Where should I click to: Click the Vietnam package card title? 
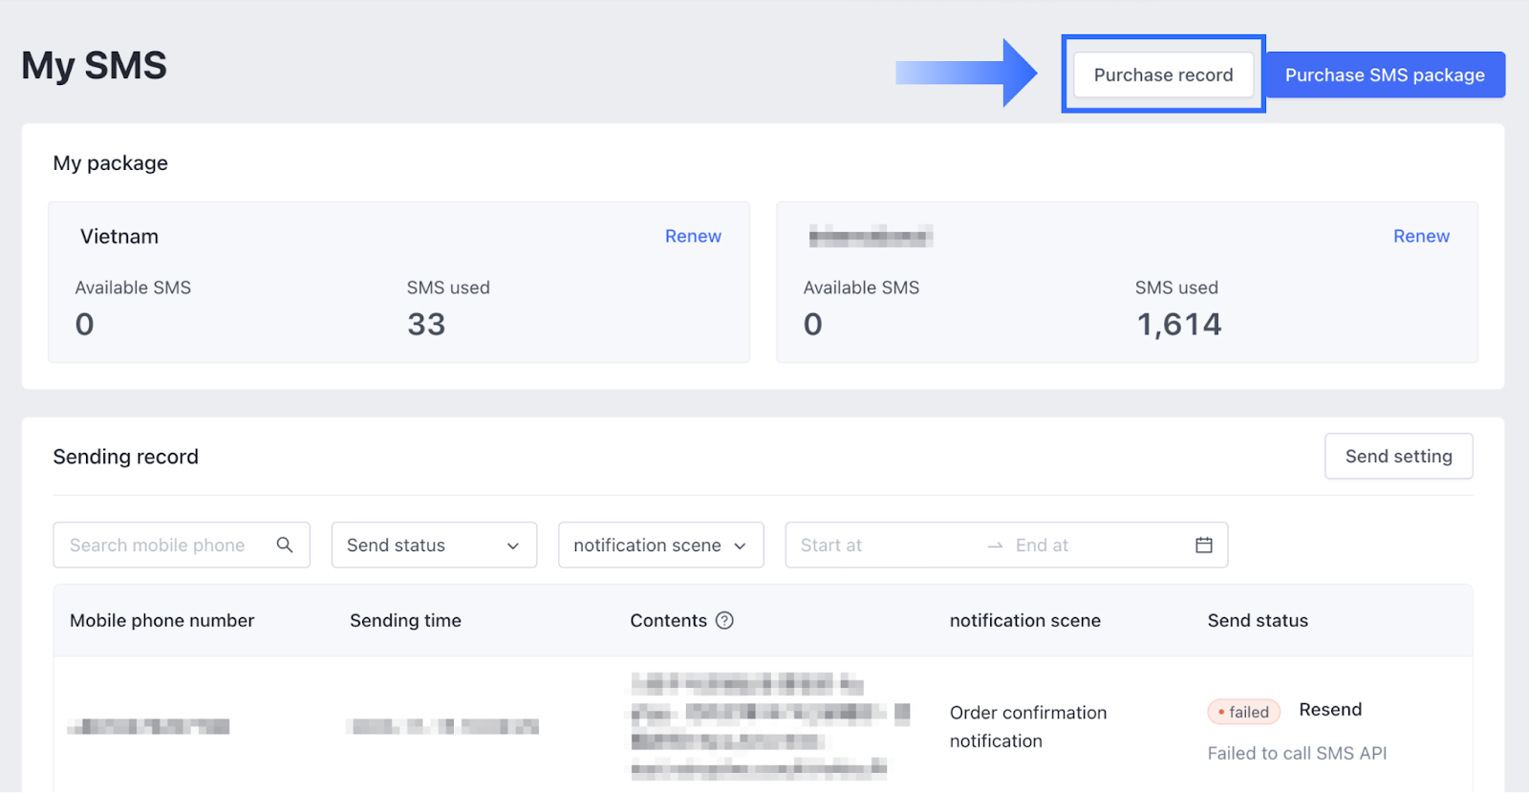119,237
